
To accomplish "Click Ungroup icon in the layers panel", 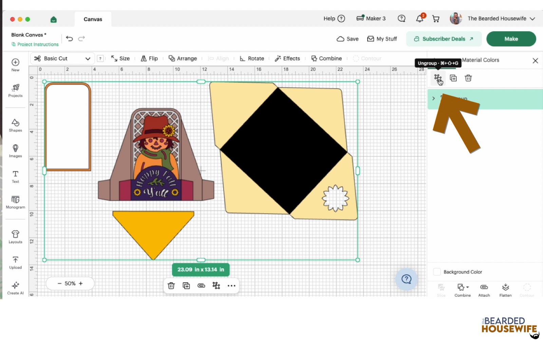I will [x=438, y=78].
